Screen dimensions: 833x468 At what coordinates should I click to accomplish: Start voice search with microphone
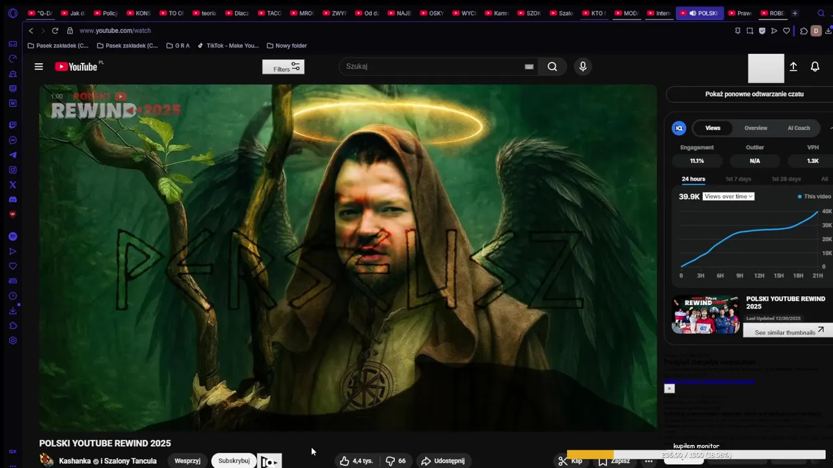(582, 66)
